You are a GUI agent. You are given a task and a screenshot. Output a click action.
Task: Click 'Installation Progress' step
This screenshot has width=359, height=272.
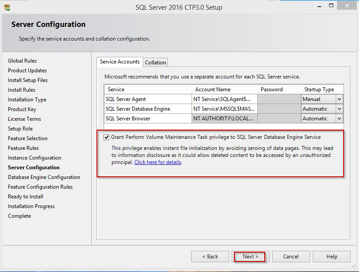point(31,206)
